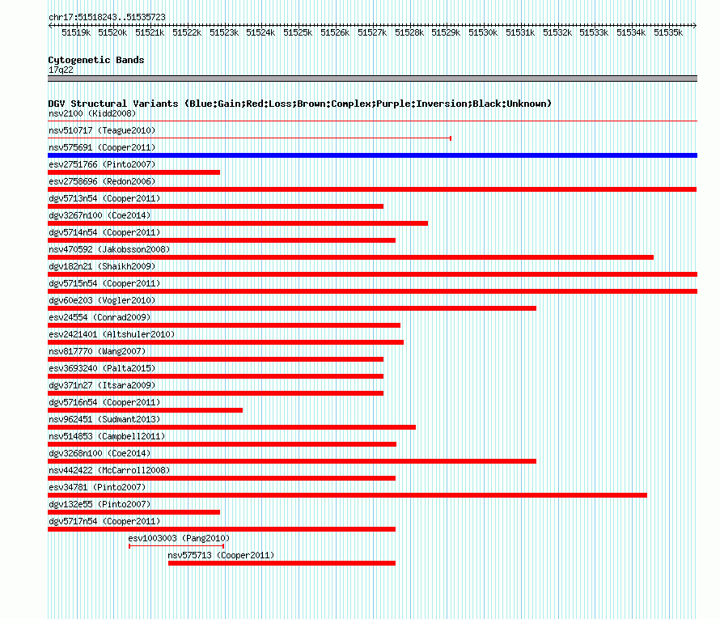The height and width of the screenshot is (619, 720).
Task: Click the 51532k ruler tick label
Action: 557,32
